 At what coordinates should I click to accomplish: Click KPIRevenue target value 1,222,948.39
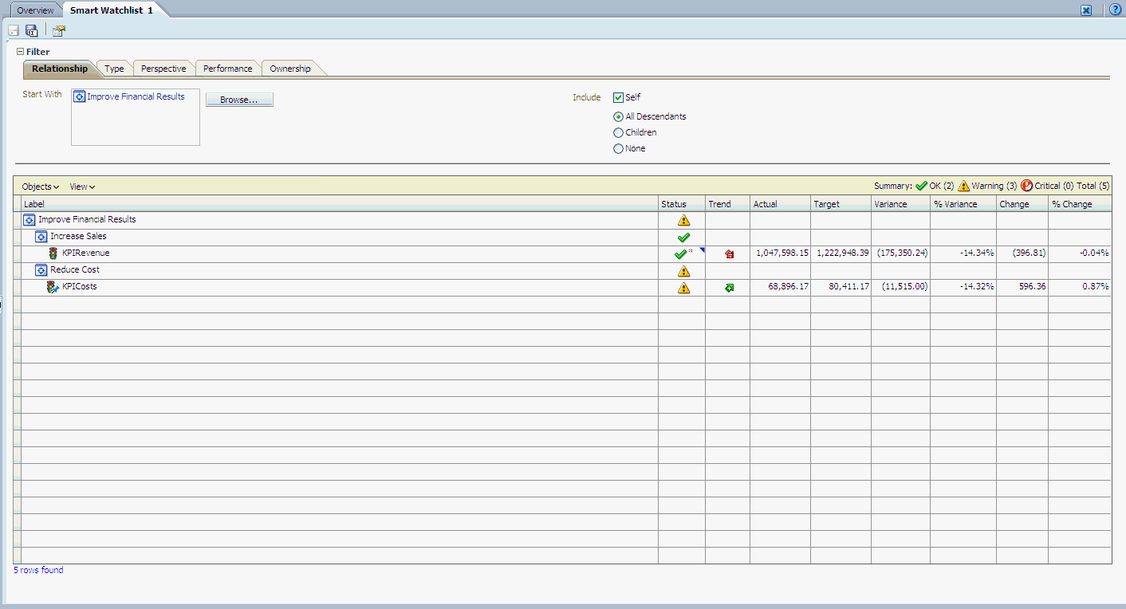tap(842, 253)
